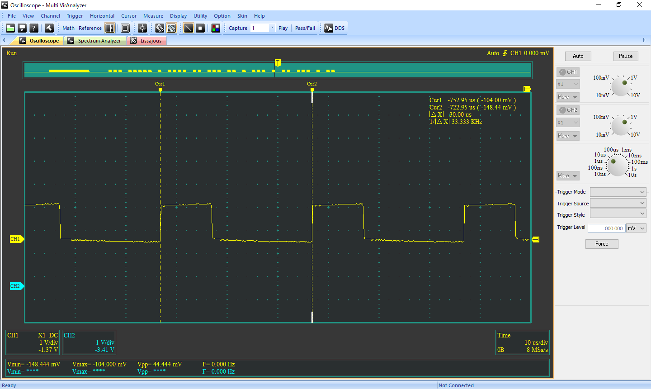Image resolution: width=651 pixels, height=389 pixels.
Task: Click the RGB color settings icon
Action: [x=216, y=28]
